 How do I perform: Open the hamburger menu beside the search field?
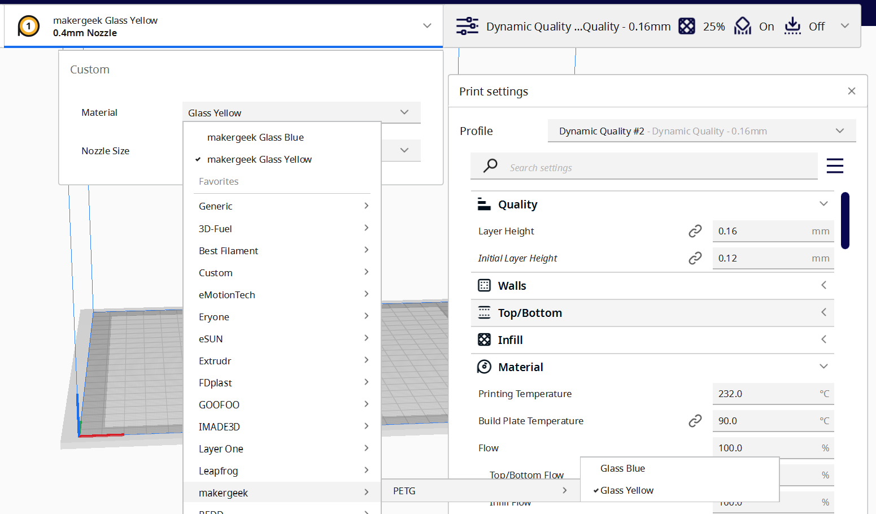[x=835, y=166]
